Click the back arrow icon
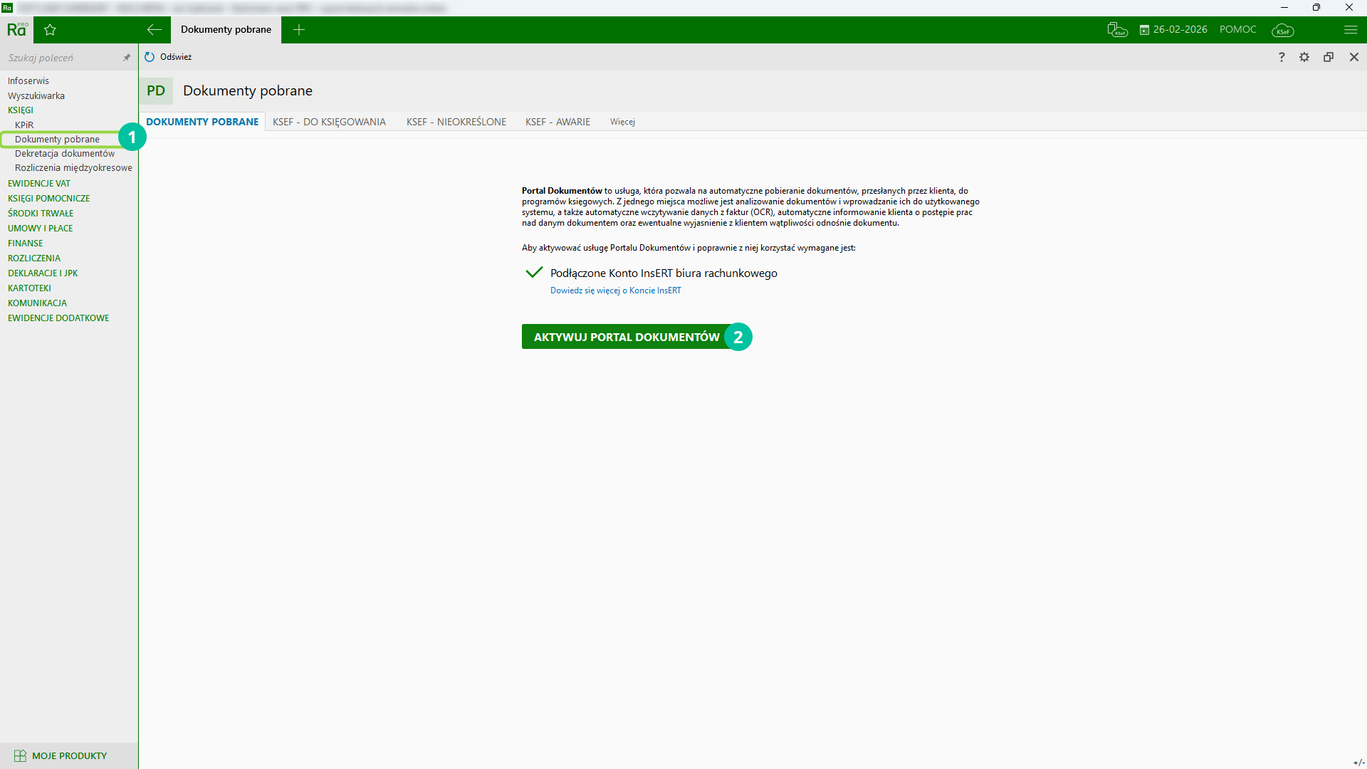 pos(154,30)
